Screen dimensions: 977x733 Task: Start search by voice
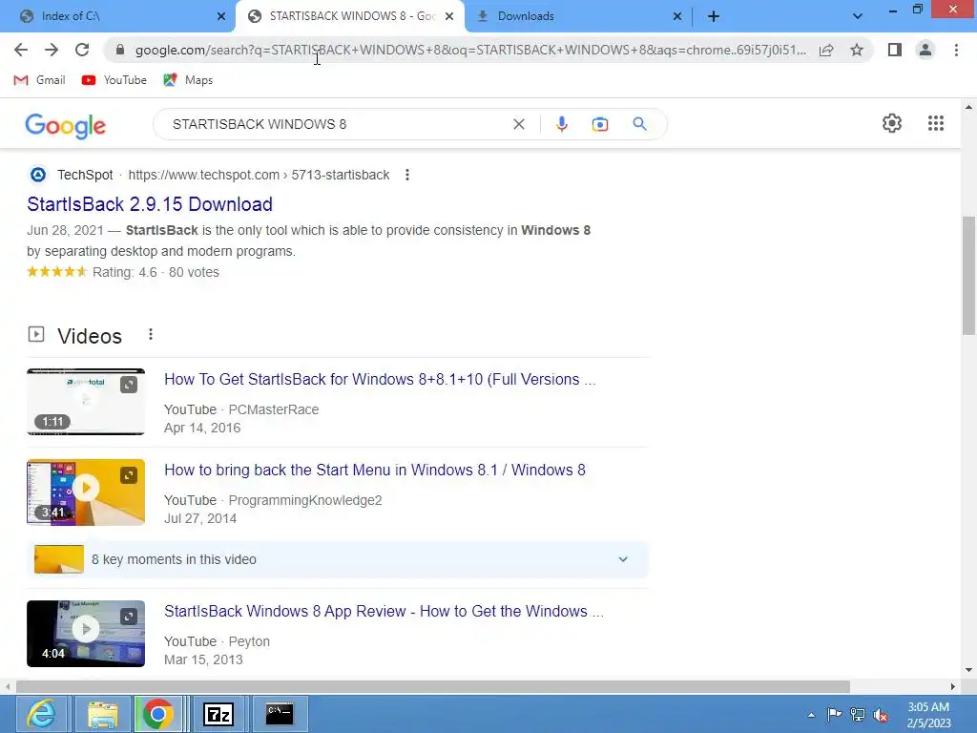[561, 124]
